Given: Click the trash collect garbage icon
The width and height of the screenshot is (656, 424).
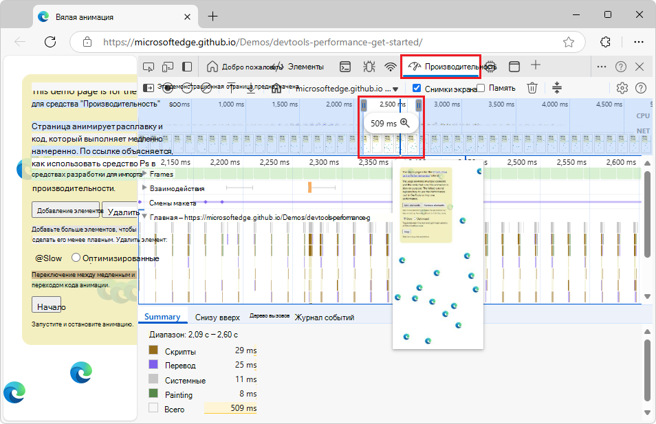Looking at the screenshot, I should (x=532, y=88).
